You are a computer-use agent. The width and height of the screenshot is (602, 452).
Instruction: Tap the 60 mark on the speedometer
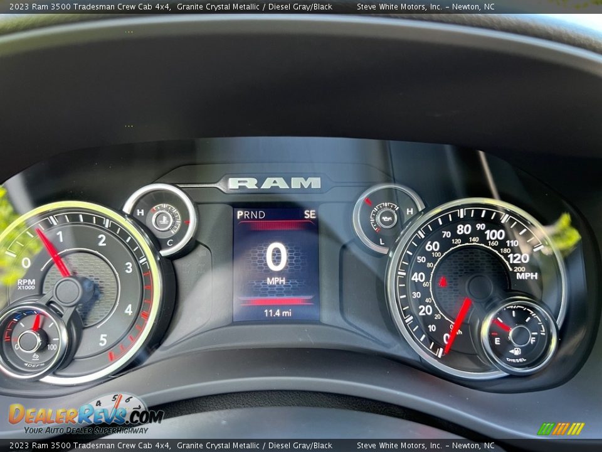tap(432, 245)
